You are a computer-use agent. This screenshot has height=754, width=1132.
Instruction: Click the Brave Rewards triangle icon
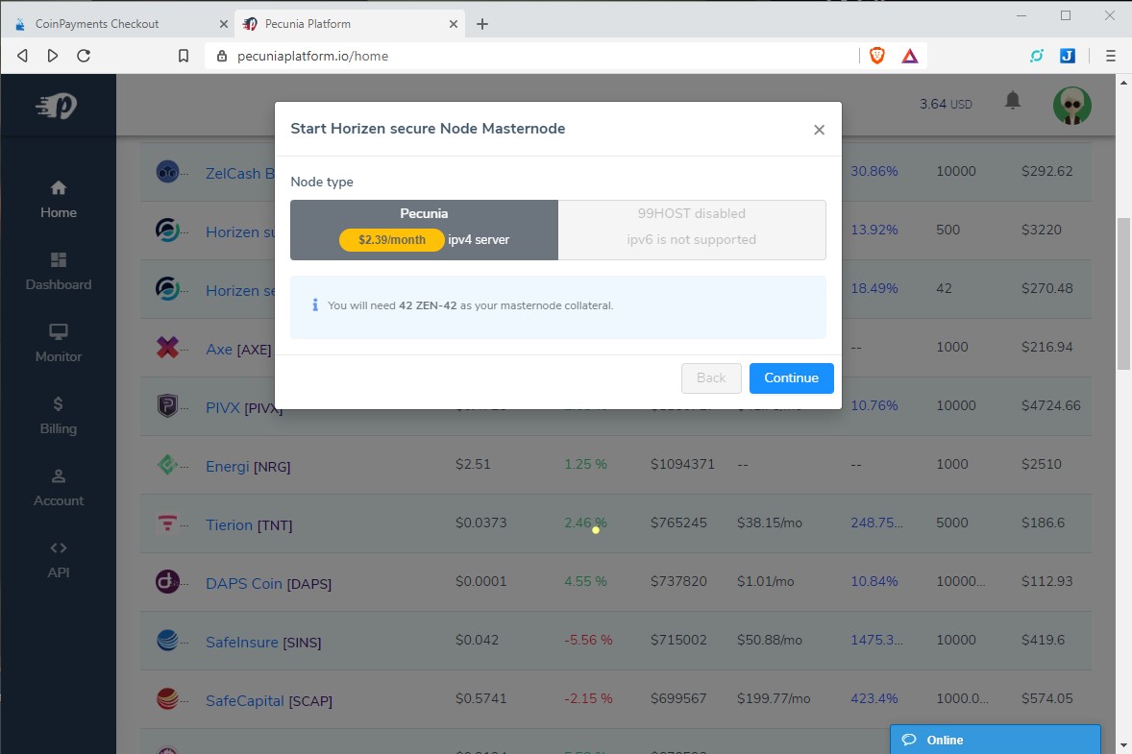910,56
